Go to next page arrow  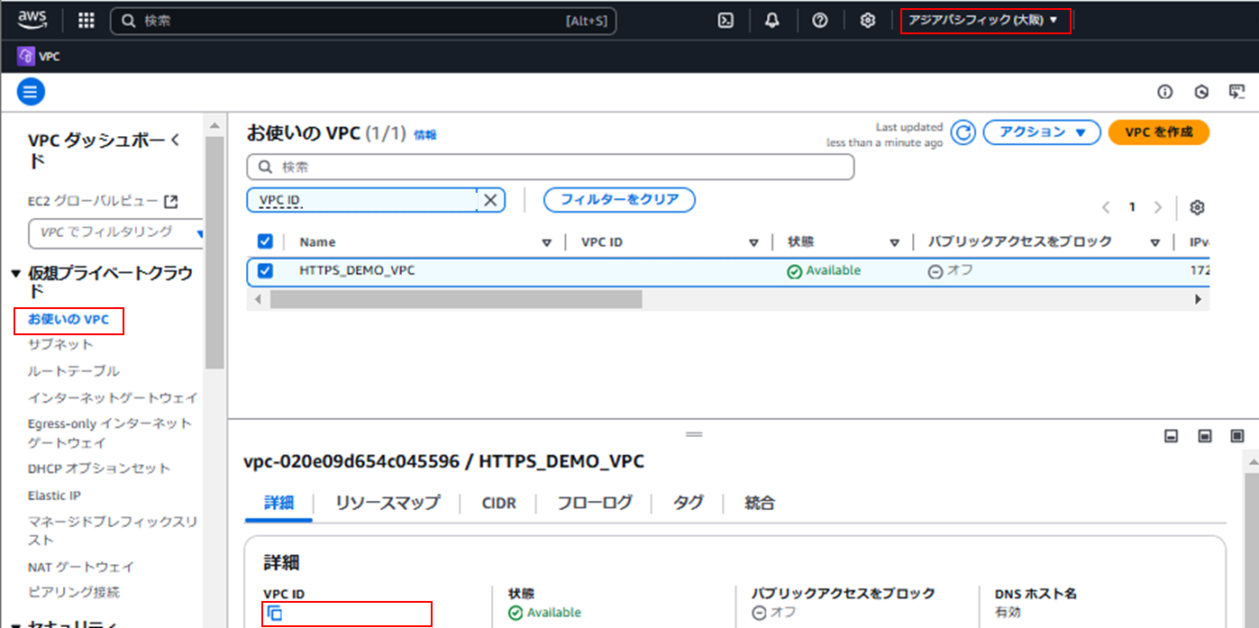click(1158, 208)
